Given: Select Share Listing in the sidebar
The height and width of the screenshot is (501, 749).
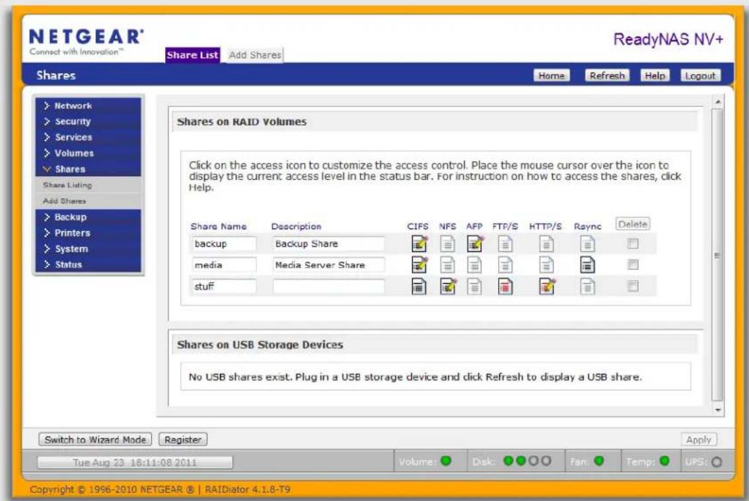Looking at the screenshot, I should [x=89, y=185].
